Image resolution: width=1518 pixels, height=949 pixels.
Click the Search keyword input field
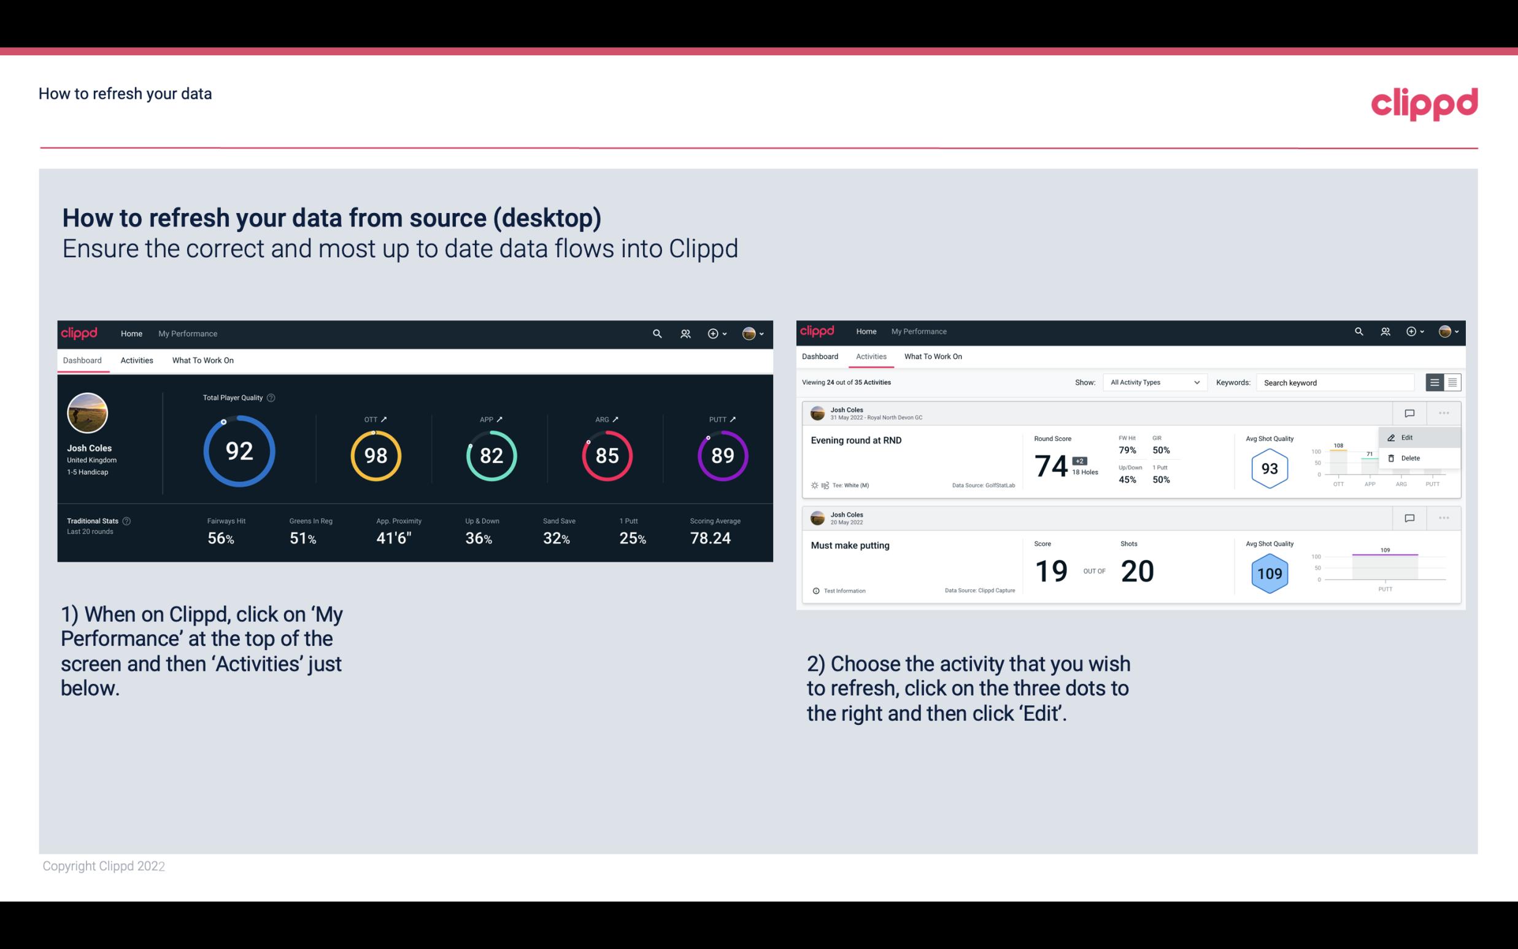(x=1333, y=382)
